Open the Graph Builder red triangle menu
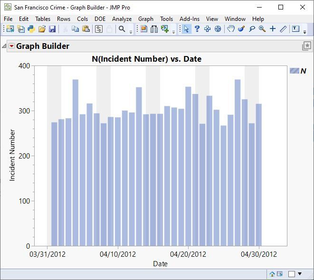 click(11, 46)
